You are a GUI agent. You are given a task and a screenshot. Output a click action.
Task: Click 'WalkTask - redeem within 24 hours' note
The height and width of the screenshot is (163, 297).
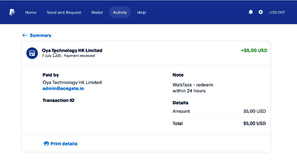193,88
